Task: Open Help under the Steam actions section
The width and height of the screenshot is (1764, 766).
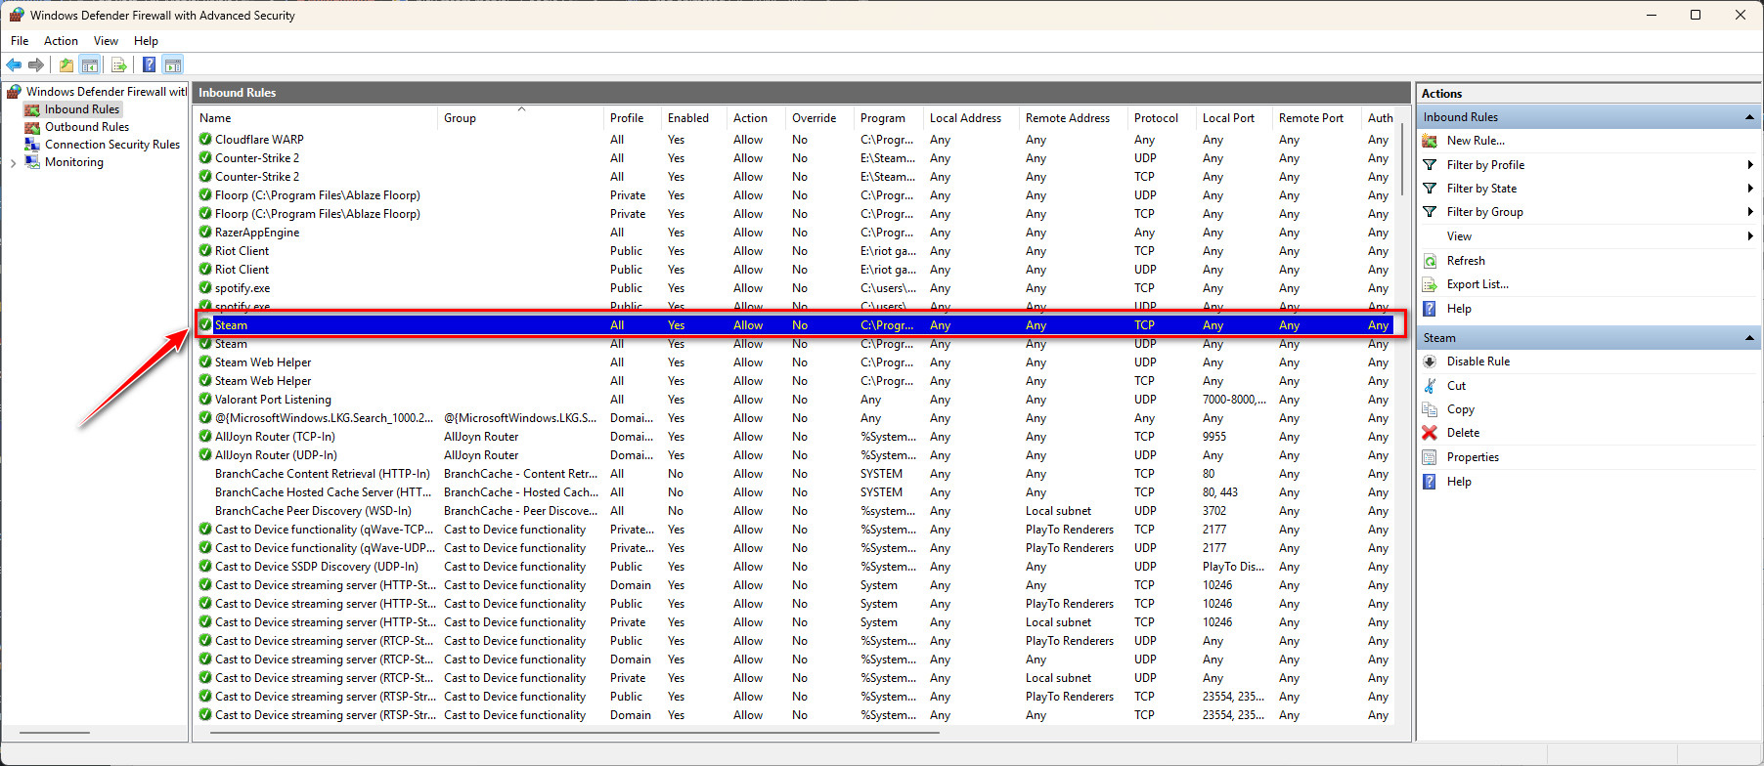Action: click(x=1459, y=482)
